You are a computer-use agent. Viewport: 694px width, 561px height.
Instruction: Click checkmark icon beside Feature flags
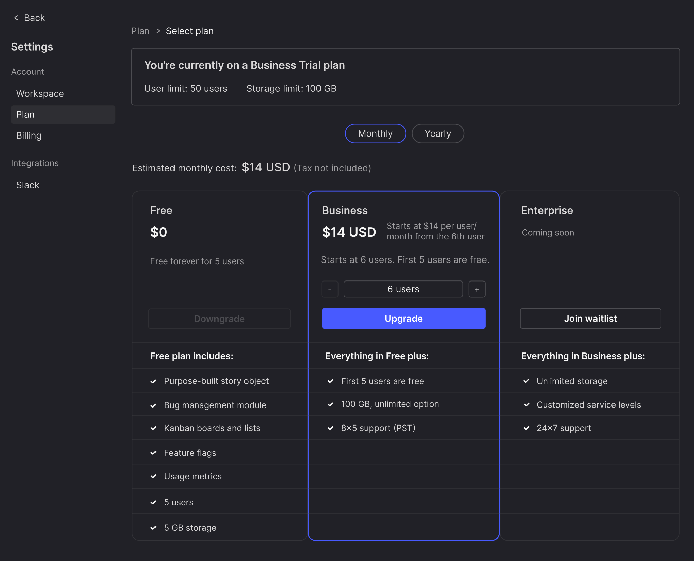click(x=153, y=453)
